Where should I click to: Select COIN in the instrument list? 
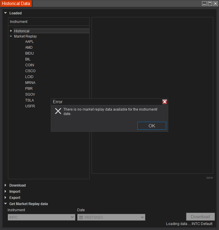coord(29,65)
